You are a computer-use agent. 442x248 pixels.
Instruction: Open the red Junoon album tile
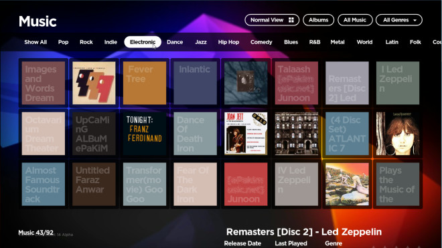246,184
